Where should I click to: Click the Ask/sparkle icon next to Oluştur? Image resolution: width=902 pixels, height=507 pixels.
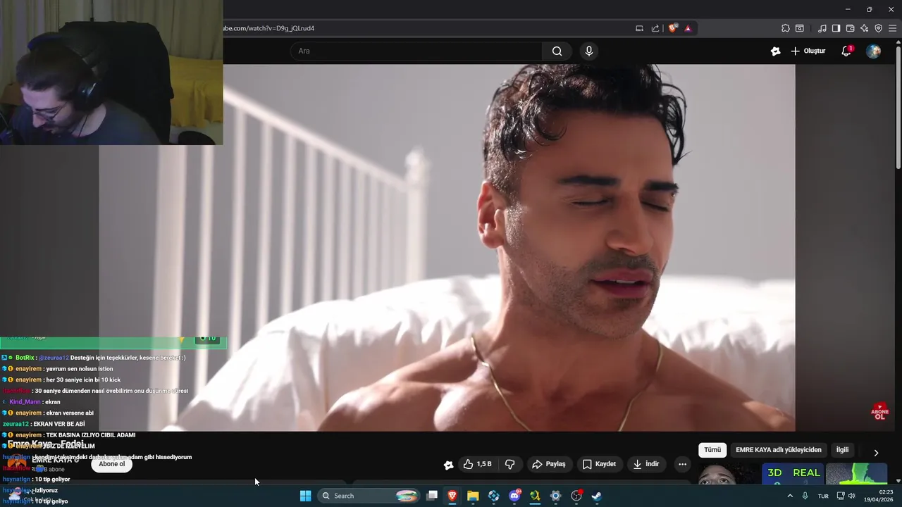(776, 51)
